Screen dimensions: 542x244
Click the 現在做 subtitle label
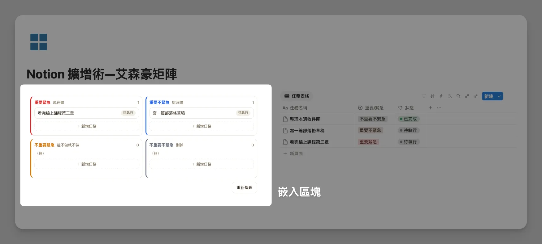coord(59,102)
